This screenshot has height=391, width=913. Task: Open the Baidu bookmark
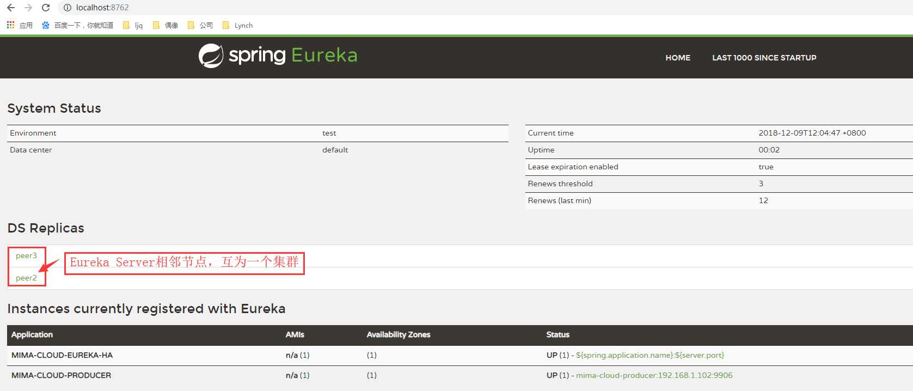pyautogui.click(x=77, y=26)
